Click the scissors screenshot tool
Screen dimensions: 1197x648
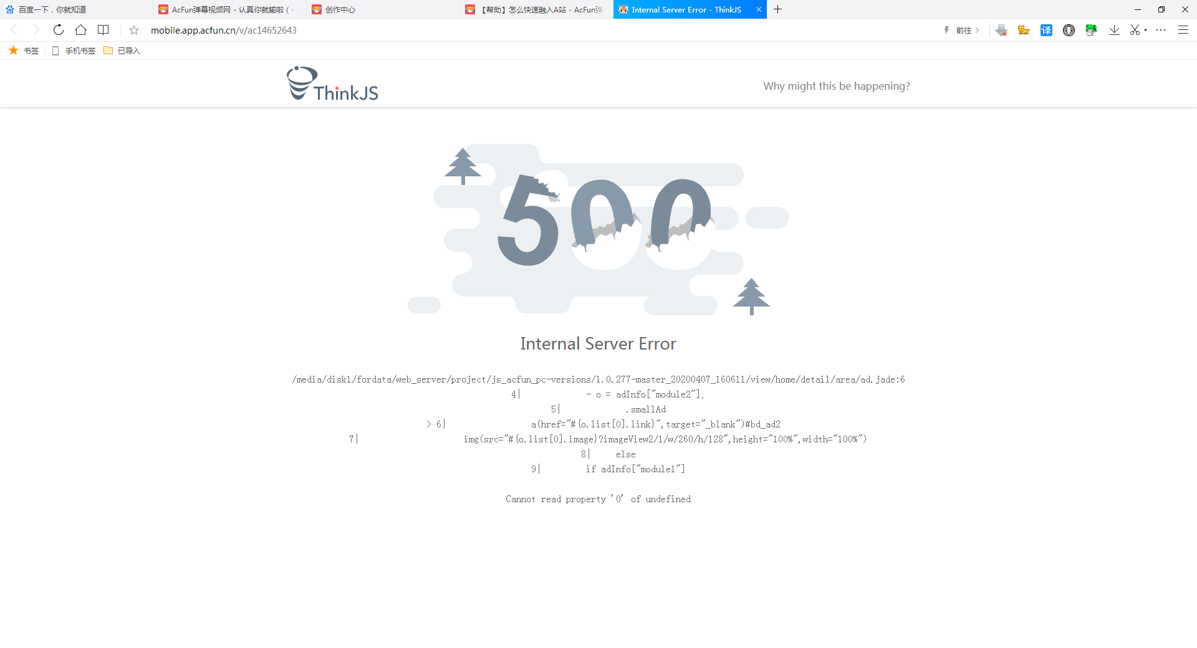click(1135, 30)
